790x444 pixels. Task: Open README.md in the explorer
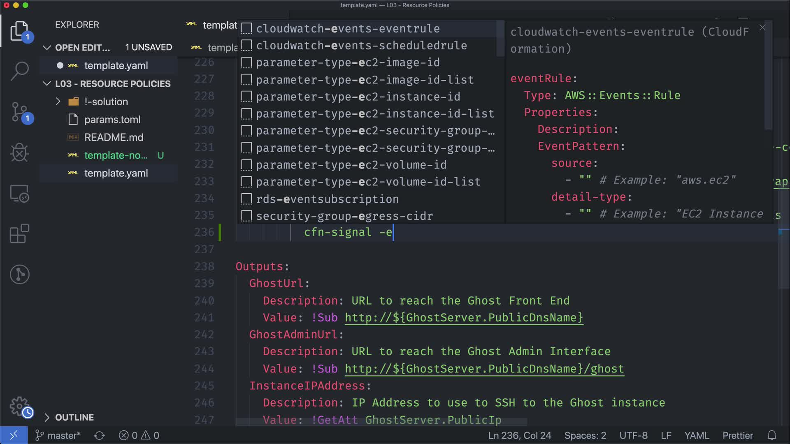coord(114,137)
